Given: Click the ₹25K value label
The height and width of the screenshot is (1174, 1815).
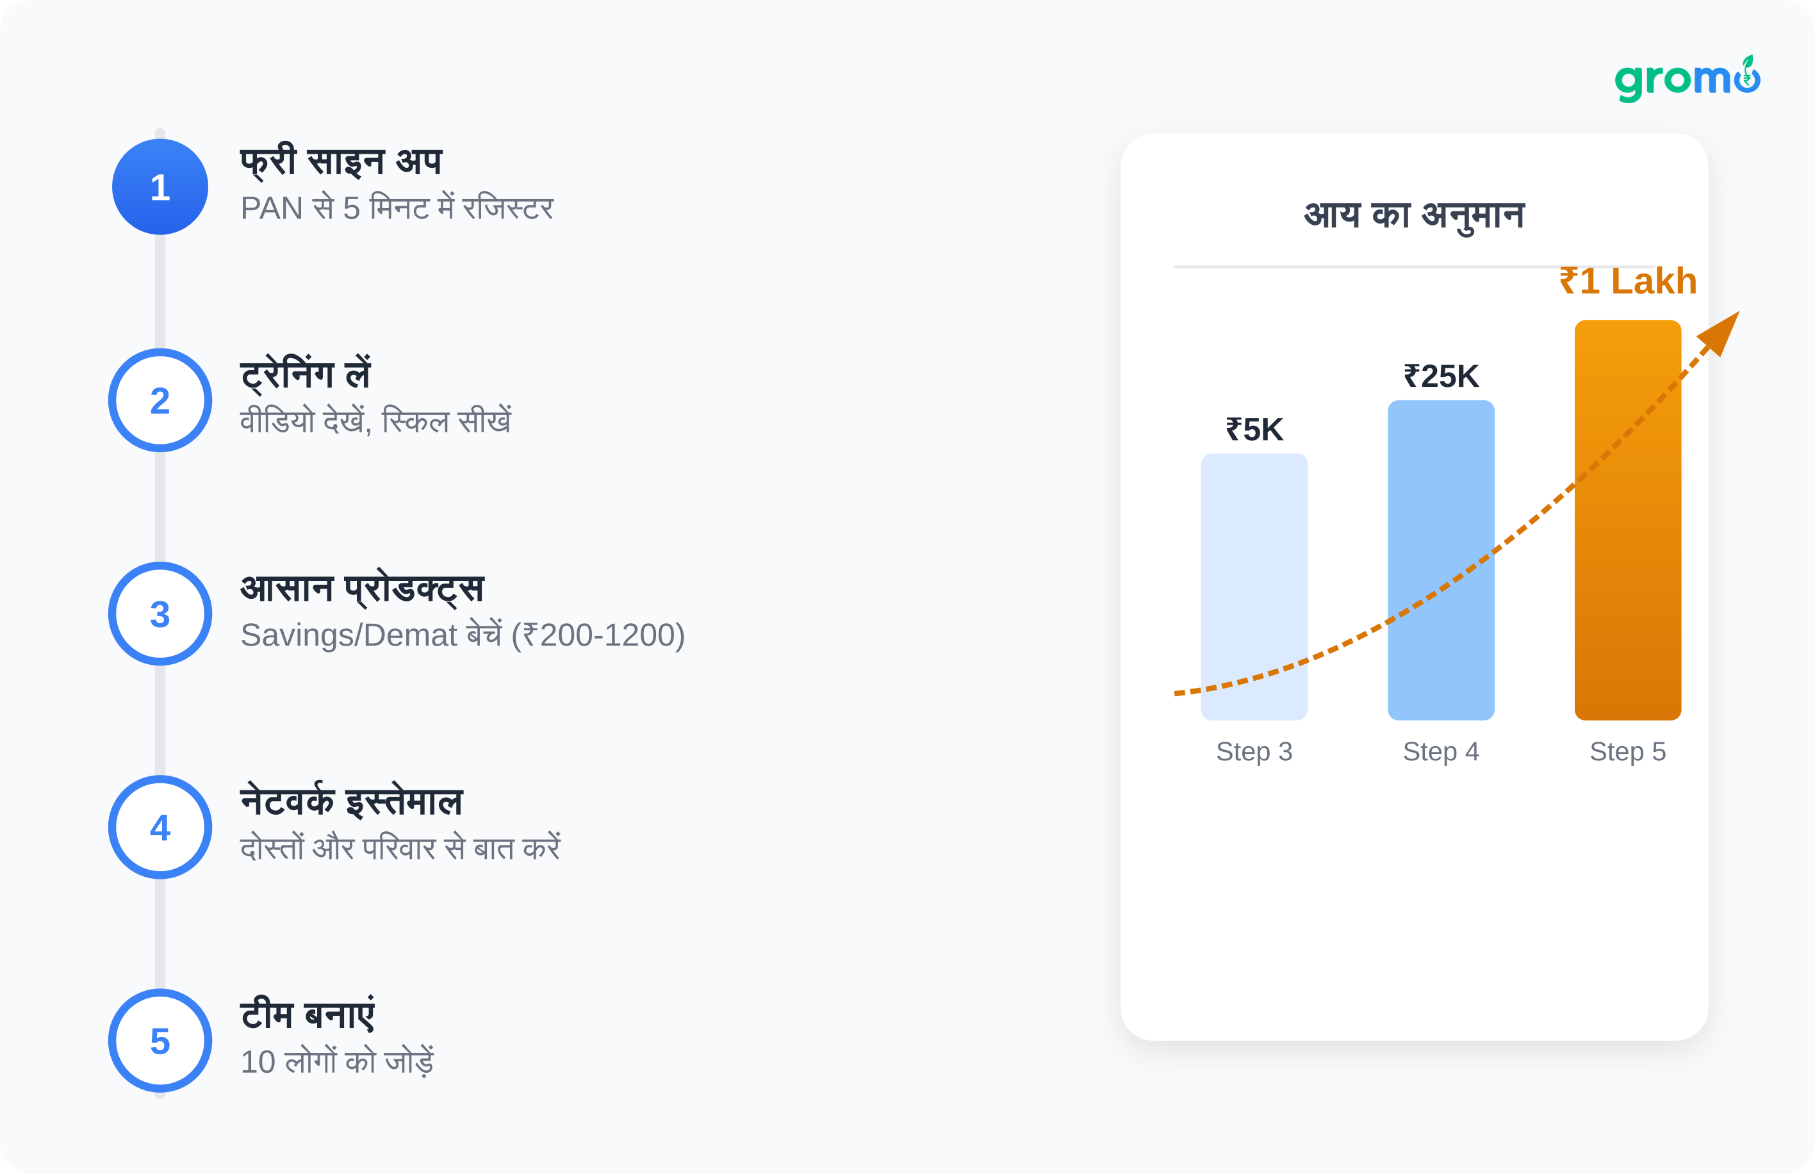Looking at the screenshot, I should pyautogui.click(x=1441, y=377).
